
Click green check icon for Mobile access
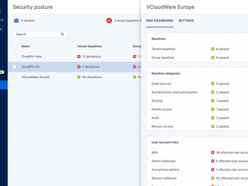(213, 109)
